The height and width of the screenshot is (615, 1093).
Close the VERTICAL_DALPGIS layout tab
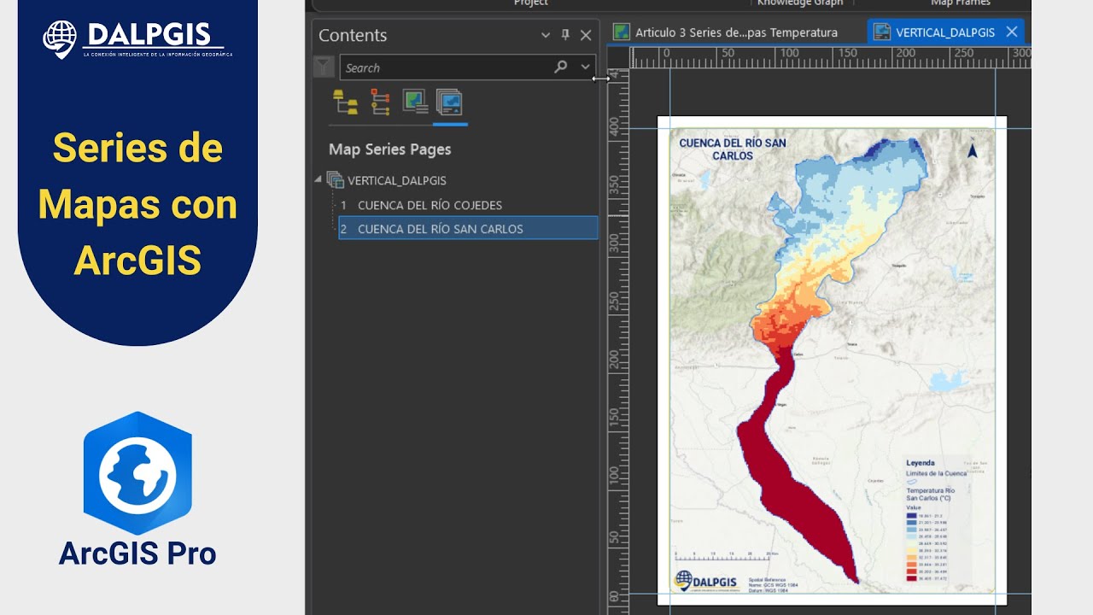coord(1012,32)
